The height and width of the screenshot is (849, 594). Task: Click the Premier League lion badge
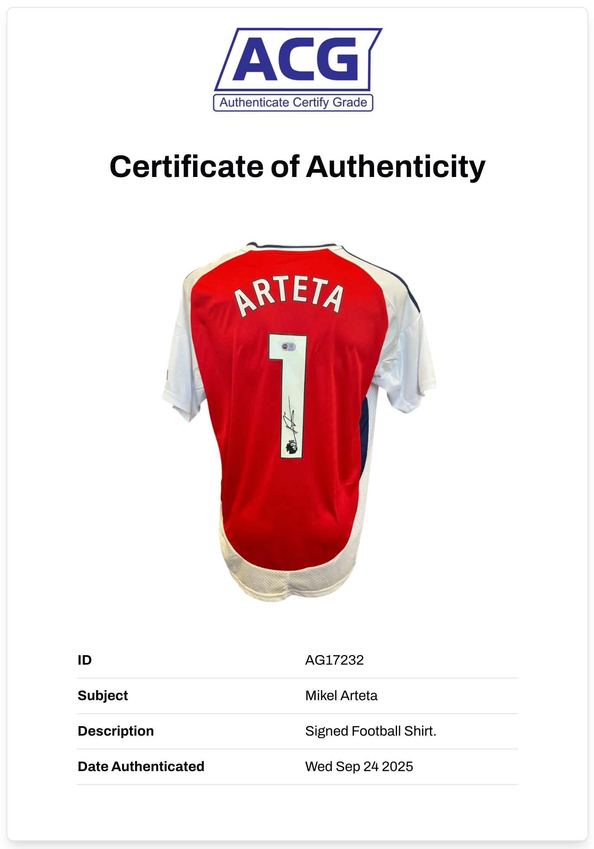click(291, 447)
